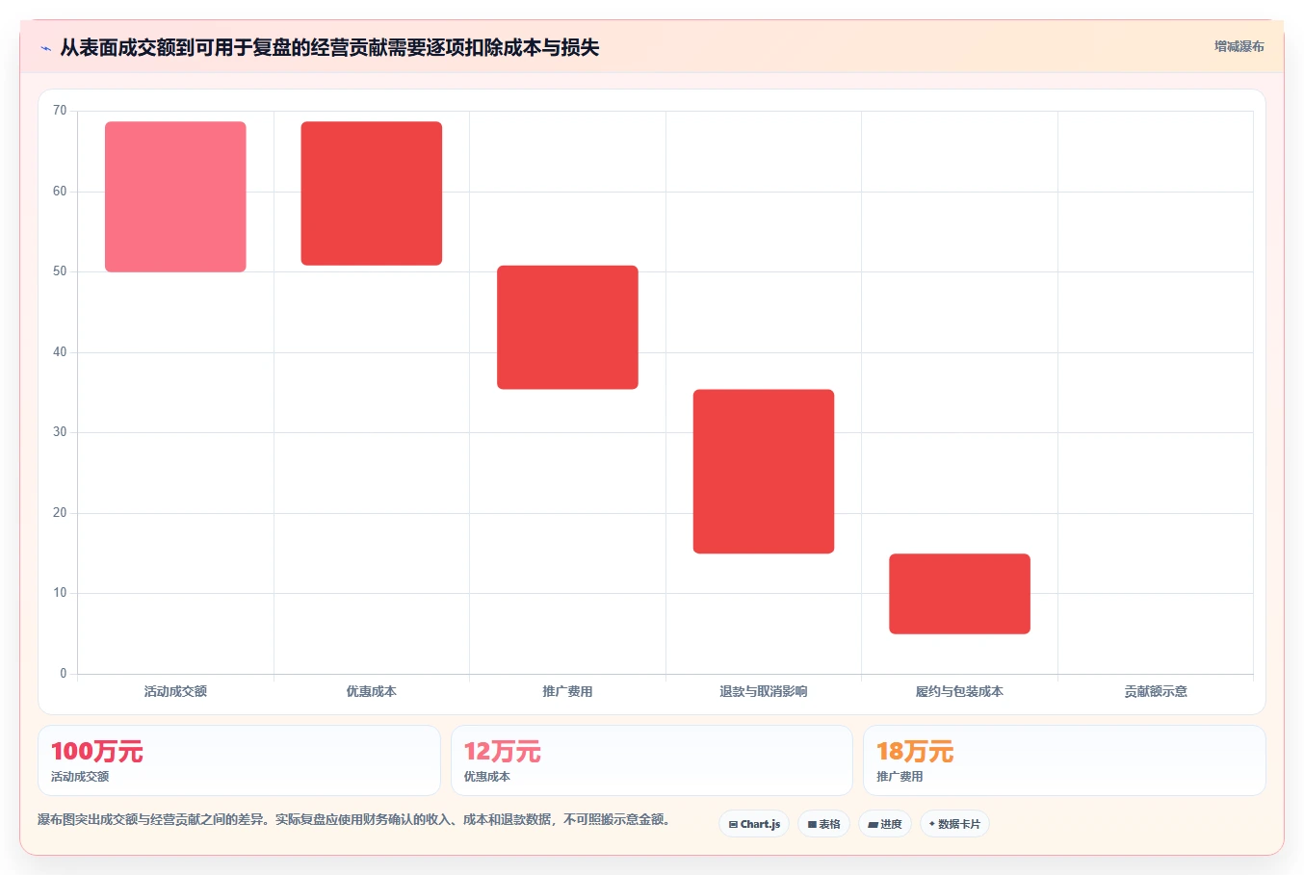Image resolution: width=1304 pixels, height=875 pixels.
Task: Click the 推广费用 x-axis label
Action: click(x=567, y=691)
